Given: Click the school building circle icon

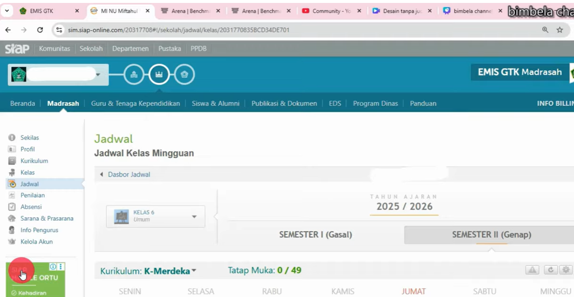Looking at the screenshot, I should (134, 74).
